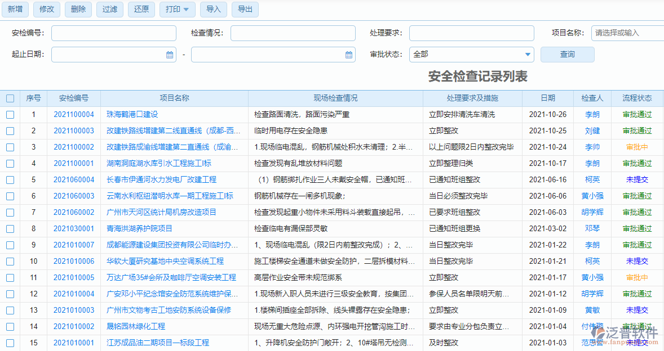Open the start date calendar picker icon
Viewport: 664px width, 351px height.
click(x=170, y=55)
